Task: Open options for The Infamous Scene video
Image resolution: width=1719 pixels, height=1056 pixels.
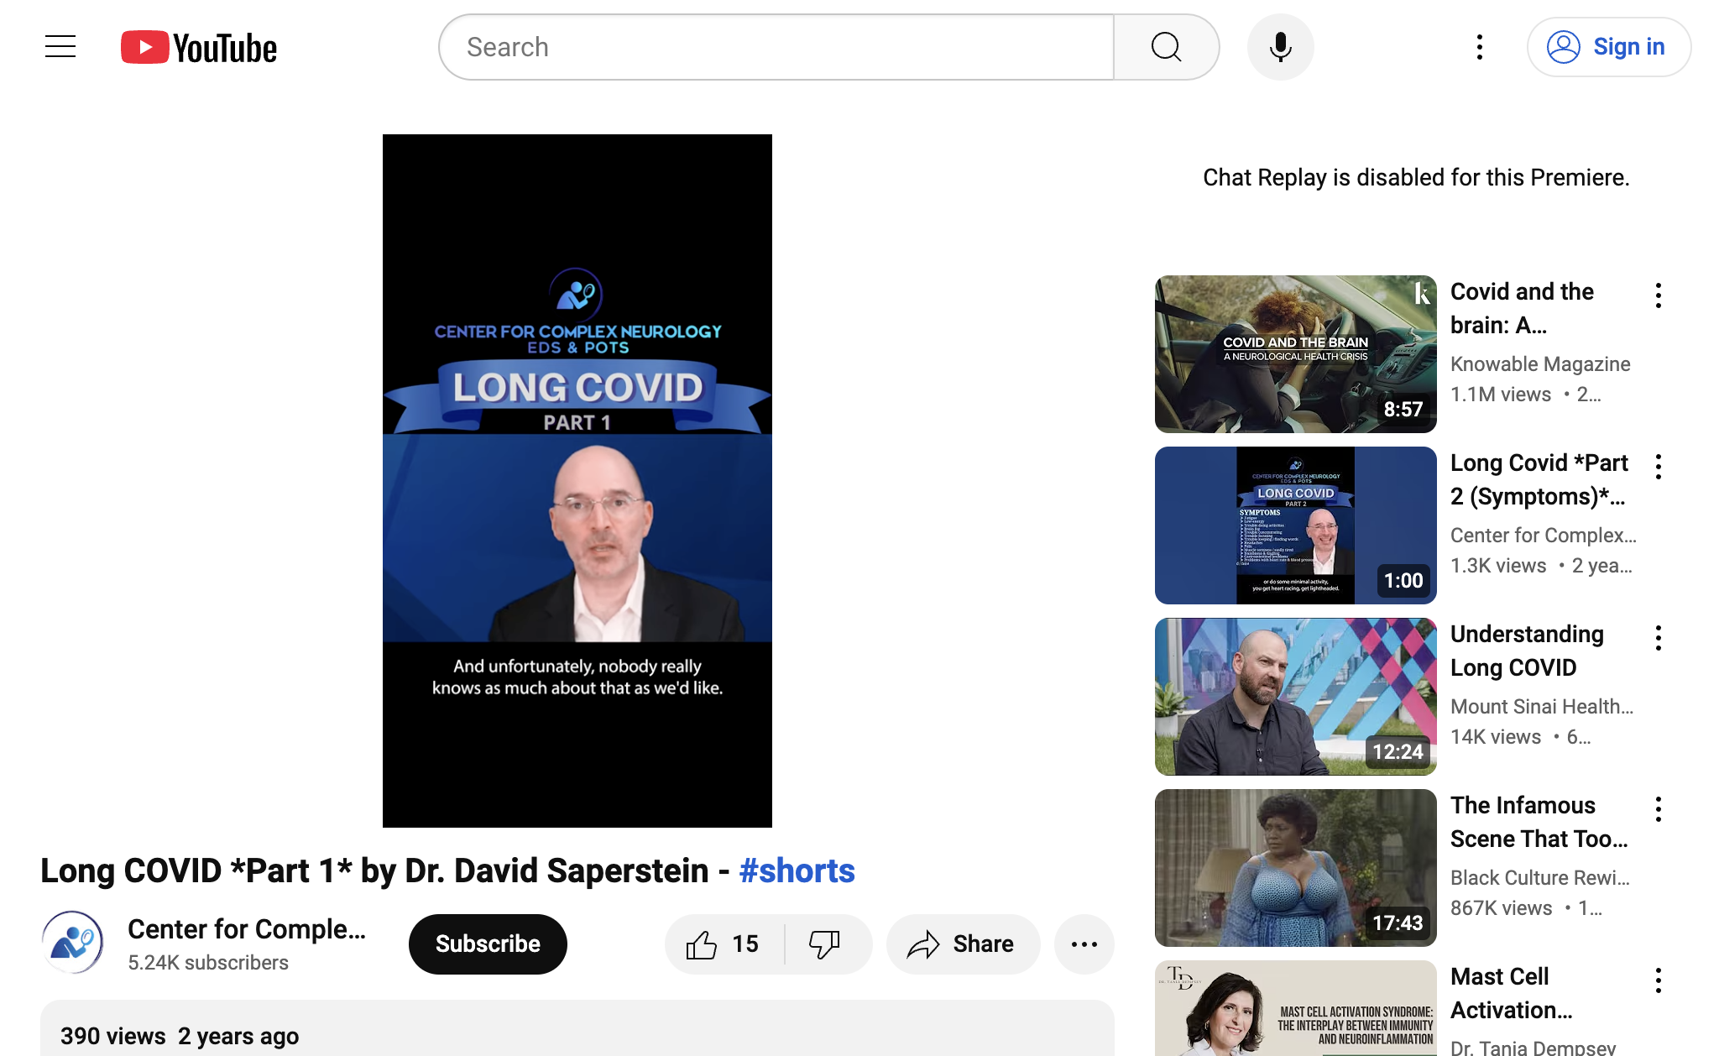Action: [x=1659, y=809]
